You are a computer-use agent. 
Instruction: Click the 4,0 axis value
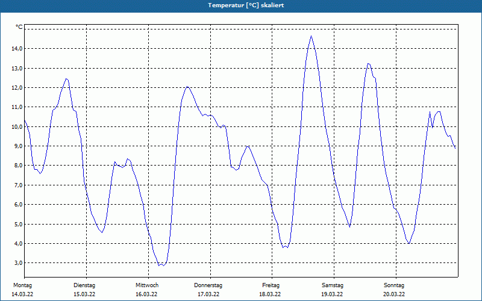(18, 243)
